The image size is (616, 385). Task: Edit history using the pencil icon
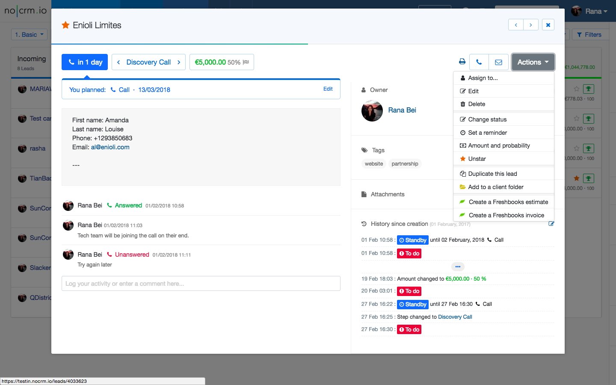(x=551, y=224)
